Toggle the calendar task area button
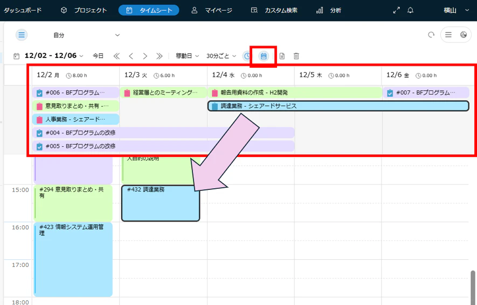Image resolution: width=477 pixels, height=305 pixels. (264, 56)
